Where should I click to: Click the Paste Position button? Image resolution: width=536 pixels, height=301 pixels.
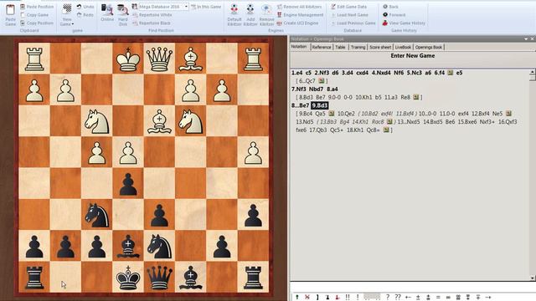coord(37,7)
